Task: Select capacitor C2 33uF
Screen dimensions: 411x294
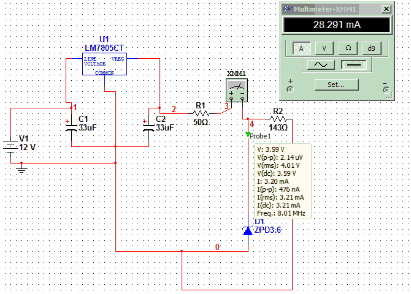Action: click(148, 128)
